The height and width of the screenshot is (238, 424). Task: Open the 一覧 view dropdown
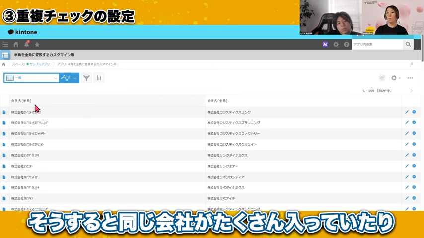pyautogui.click(x=31, y=78)
